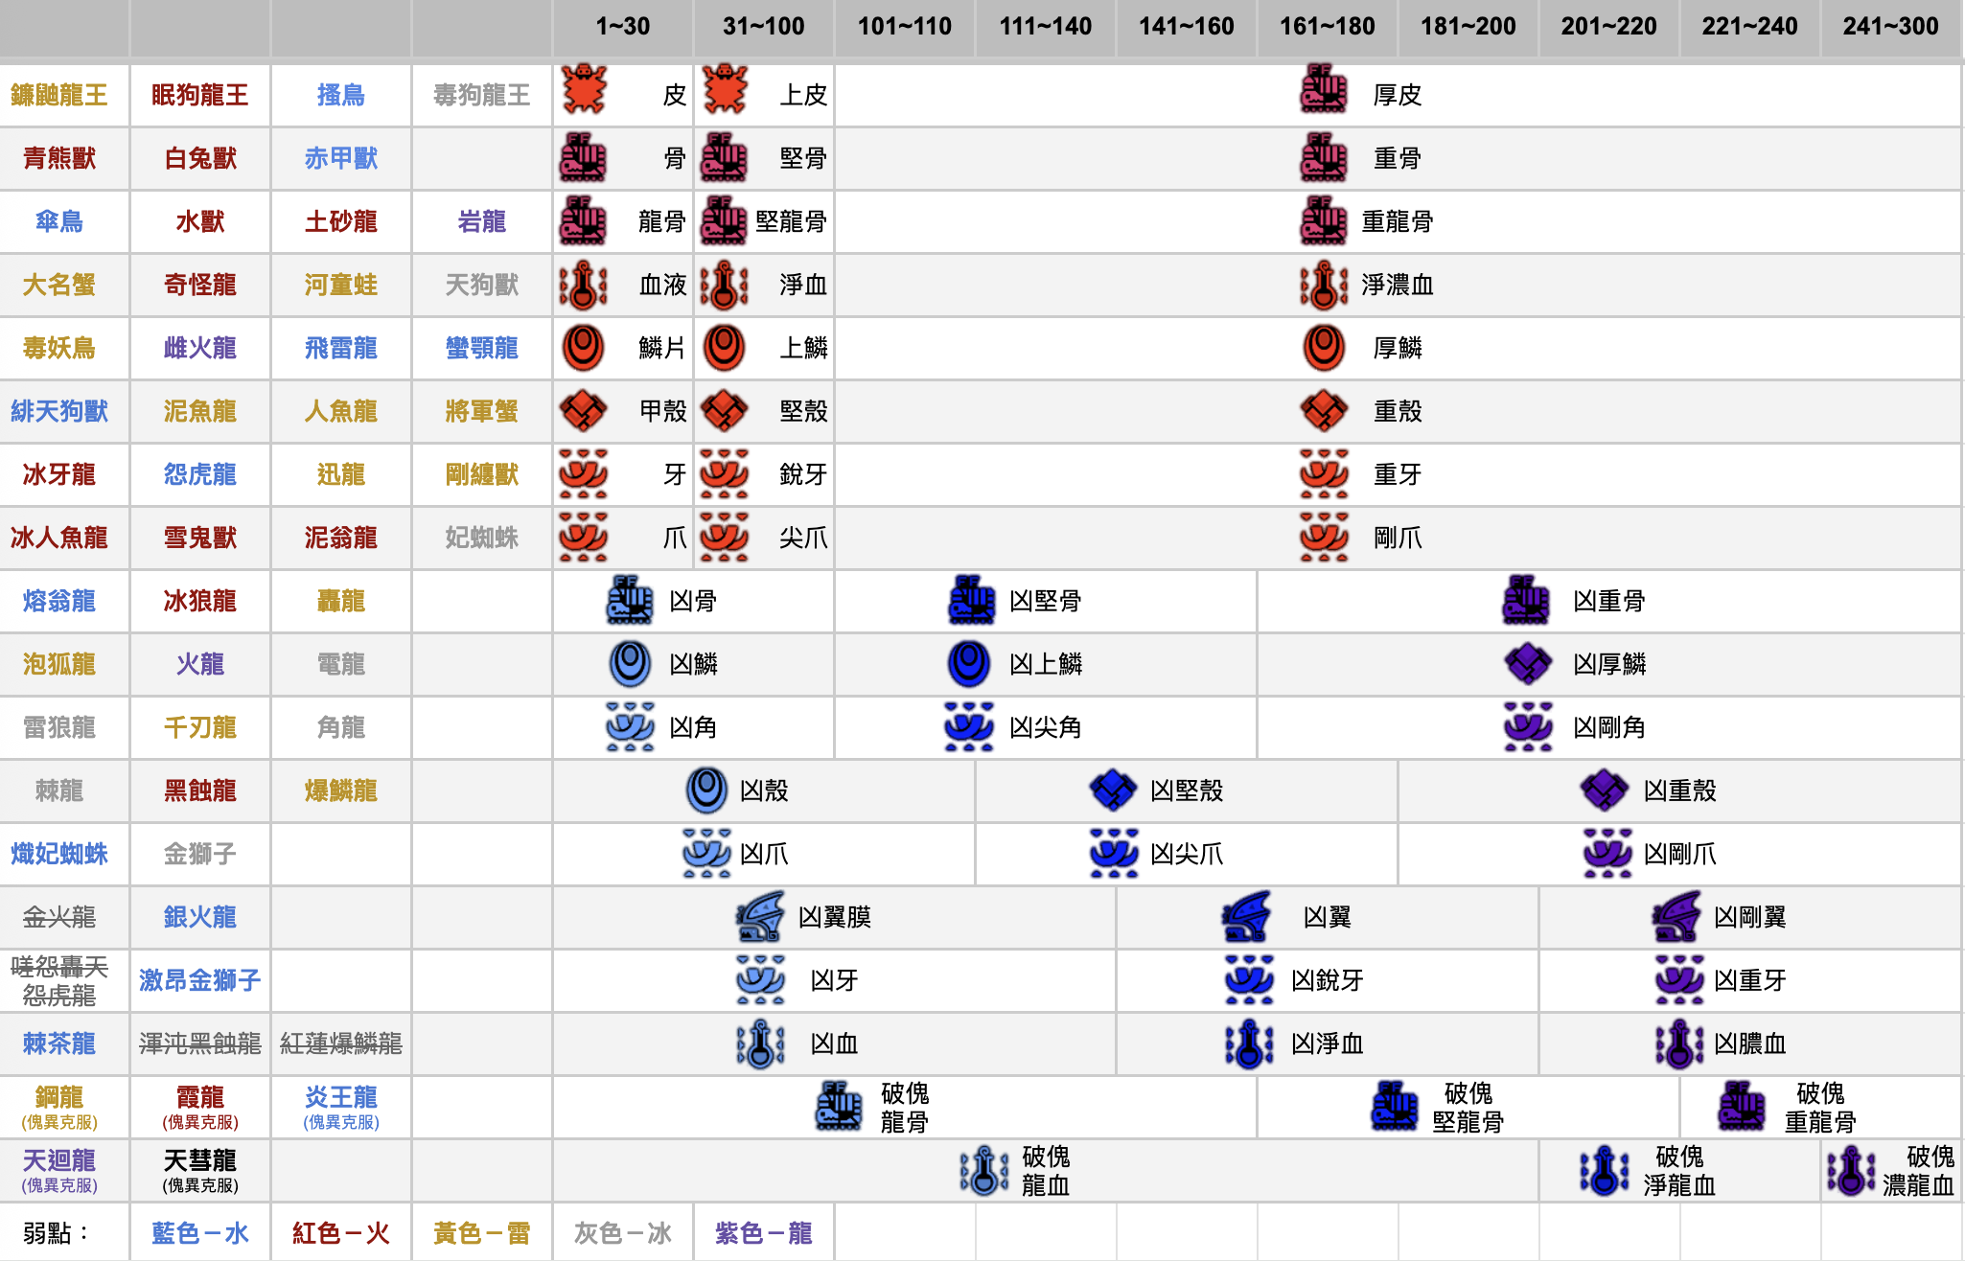The width and height of the screenshot is (1965, 1261).
Task: Select the 241~300 level column header
Action: (1891, 27)
